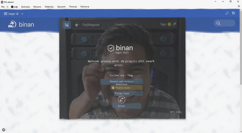The width and height of the screenshot is (242, 133).
Task: Click the round icon at bottom-left corner
Action: [4, 130]
